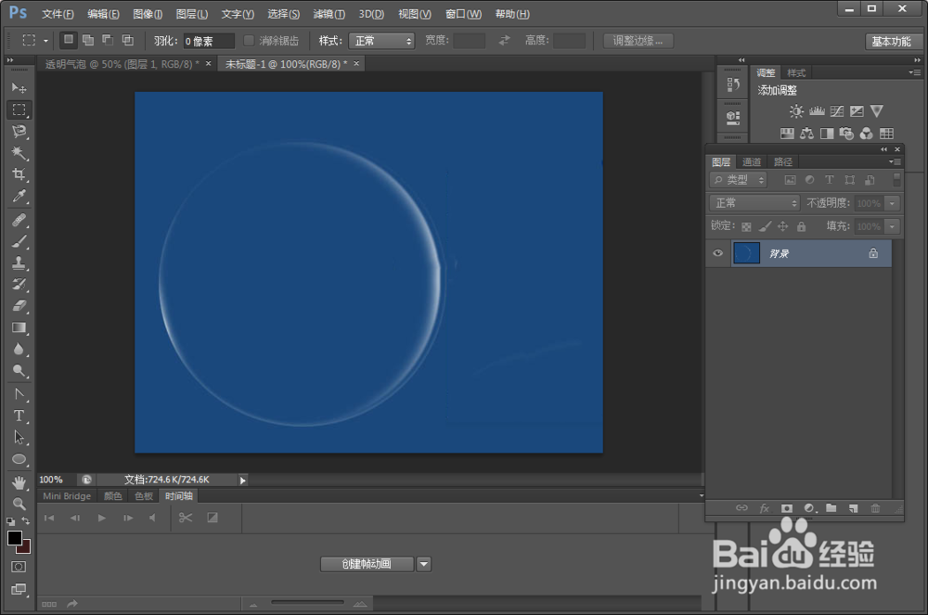Select the History Brush tool
928x615 pixels.
tap(19, 285)
